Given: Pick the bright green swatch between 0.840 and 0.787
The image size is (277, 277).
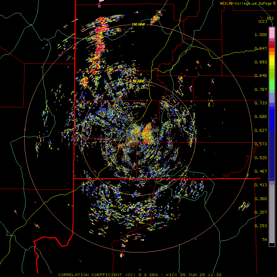Looking at the screenshot, I should tap(272, 84).
